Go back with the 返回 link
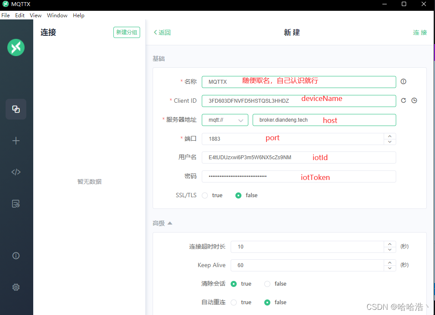 click(x=162, y=32)
